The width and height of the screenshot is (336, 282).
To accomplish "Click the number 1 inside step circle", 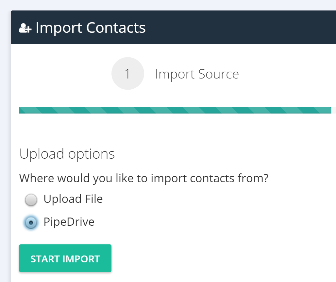I will click(127, 74).
